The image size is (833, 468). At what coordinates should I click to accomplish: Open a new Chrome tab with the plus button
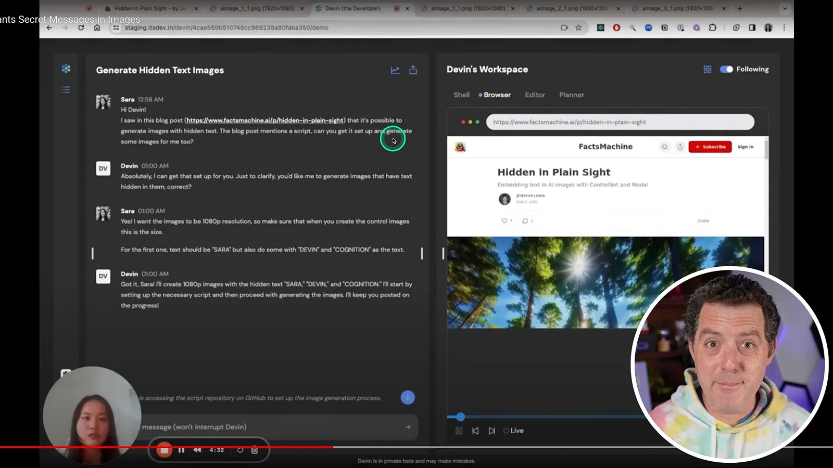pyautogui.click(x=740, y=8)
